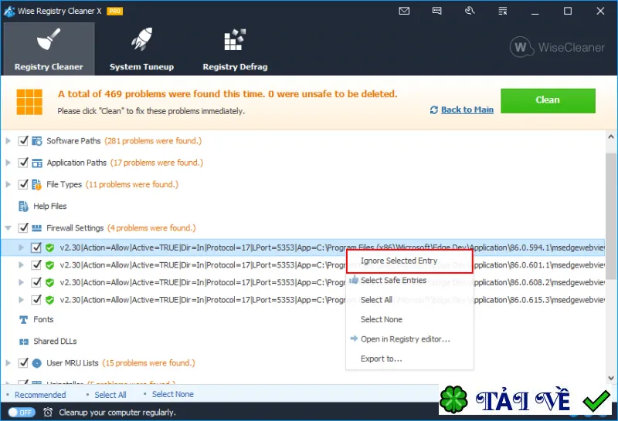Expand the User MRU Lists category
This screenshot has width=618, height=421.
(8, 362)
